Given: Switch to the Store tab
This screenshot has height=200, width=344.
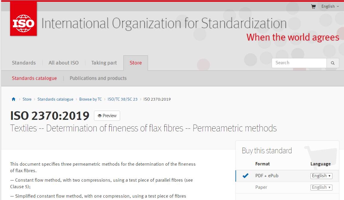Looking at the screenshot, I should [136, 63].
